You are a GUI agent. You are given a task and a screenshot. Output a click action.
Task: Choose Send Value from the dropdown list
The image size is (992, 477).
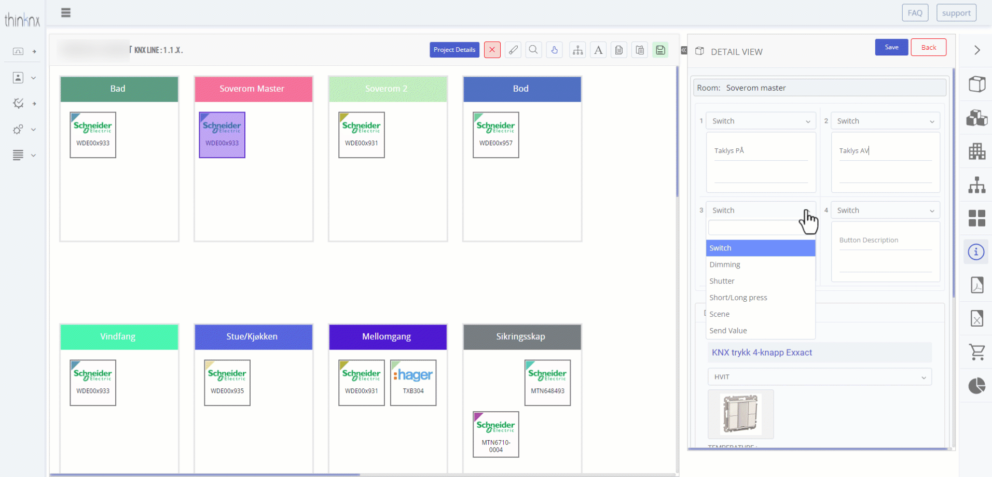(761, 331)
